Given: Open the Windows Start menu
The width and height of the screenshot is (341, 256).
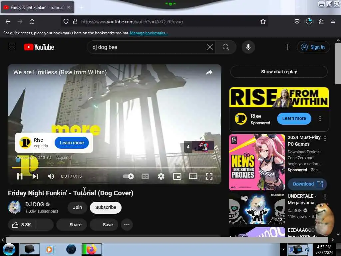Looking at the screenshot, I should (x=9, y=249).
